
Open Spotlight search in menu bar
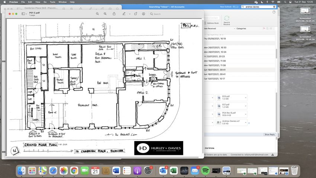point(285,2)
